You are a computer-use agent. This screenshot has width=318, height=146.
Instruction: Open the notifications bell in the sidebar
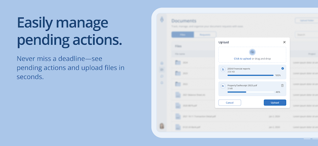(162, 83)
